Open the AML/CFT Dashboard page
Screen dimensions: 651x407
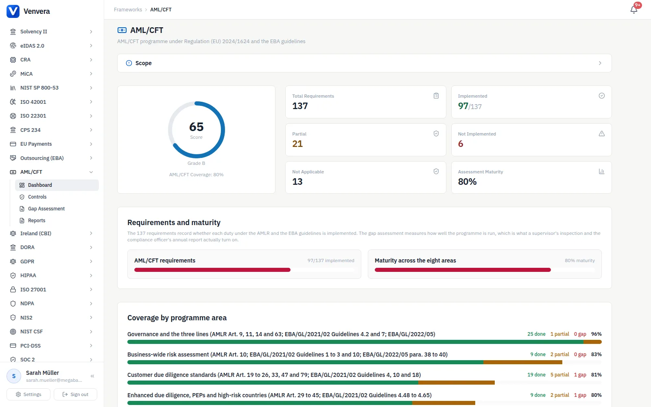[x=57, y=185]
